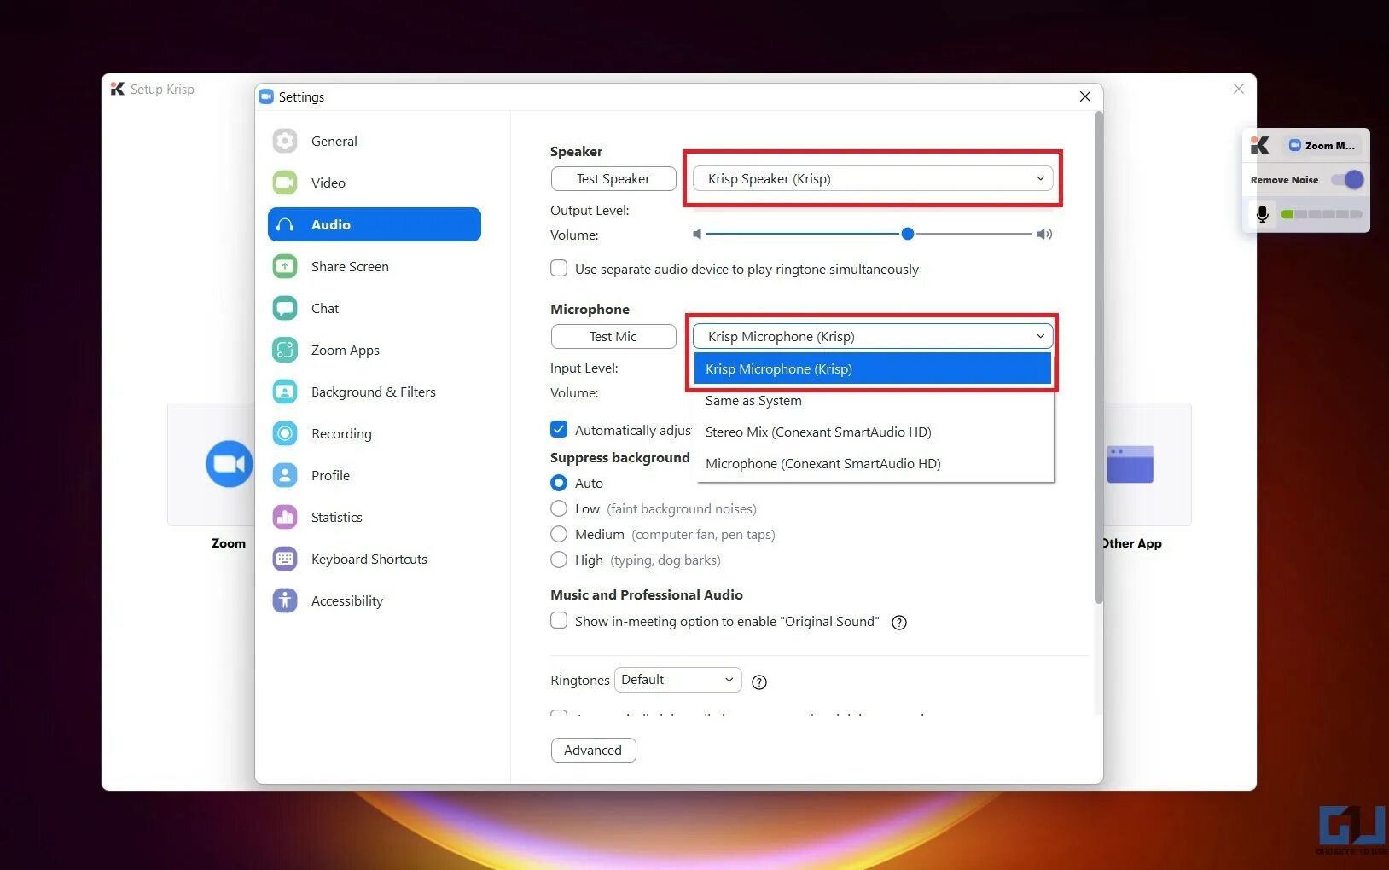Open the Recording settings tab
1389x870 pixels.
[375, 433]
